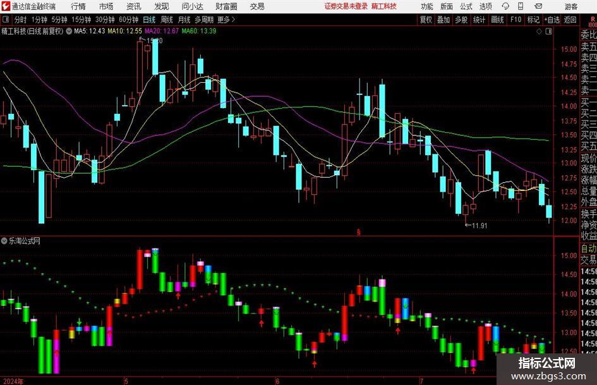Select the 日线 daily period tab
This screenshot has width=597, height=385.
point(149,20)
